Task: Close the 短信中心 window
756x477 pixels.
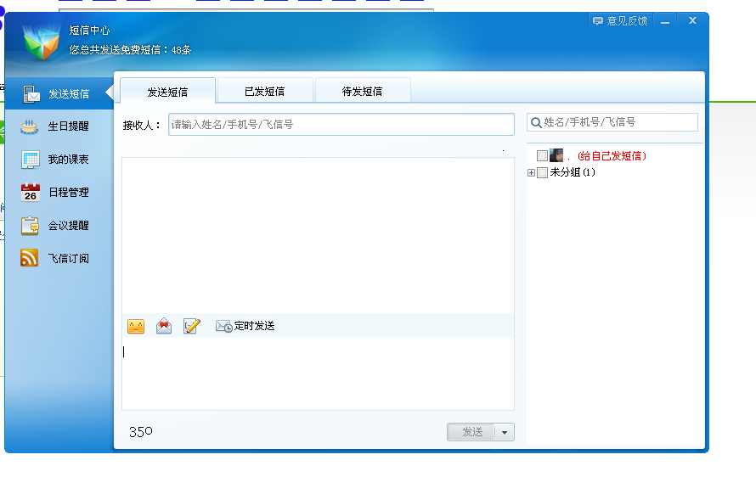Action: (x=692, y=20)
